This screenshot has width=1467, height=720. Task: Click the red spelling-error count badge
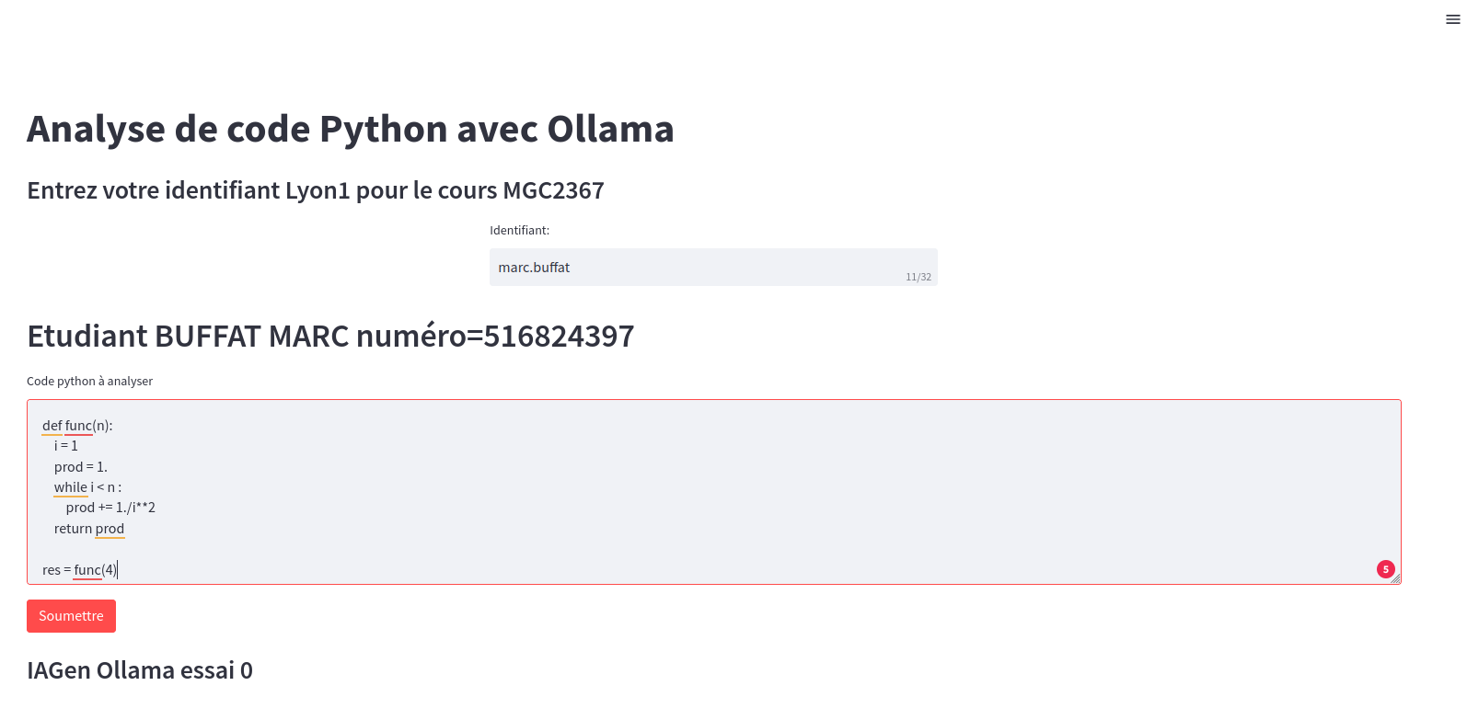pos(1385,569)
